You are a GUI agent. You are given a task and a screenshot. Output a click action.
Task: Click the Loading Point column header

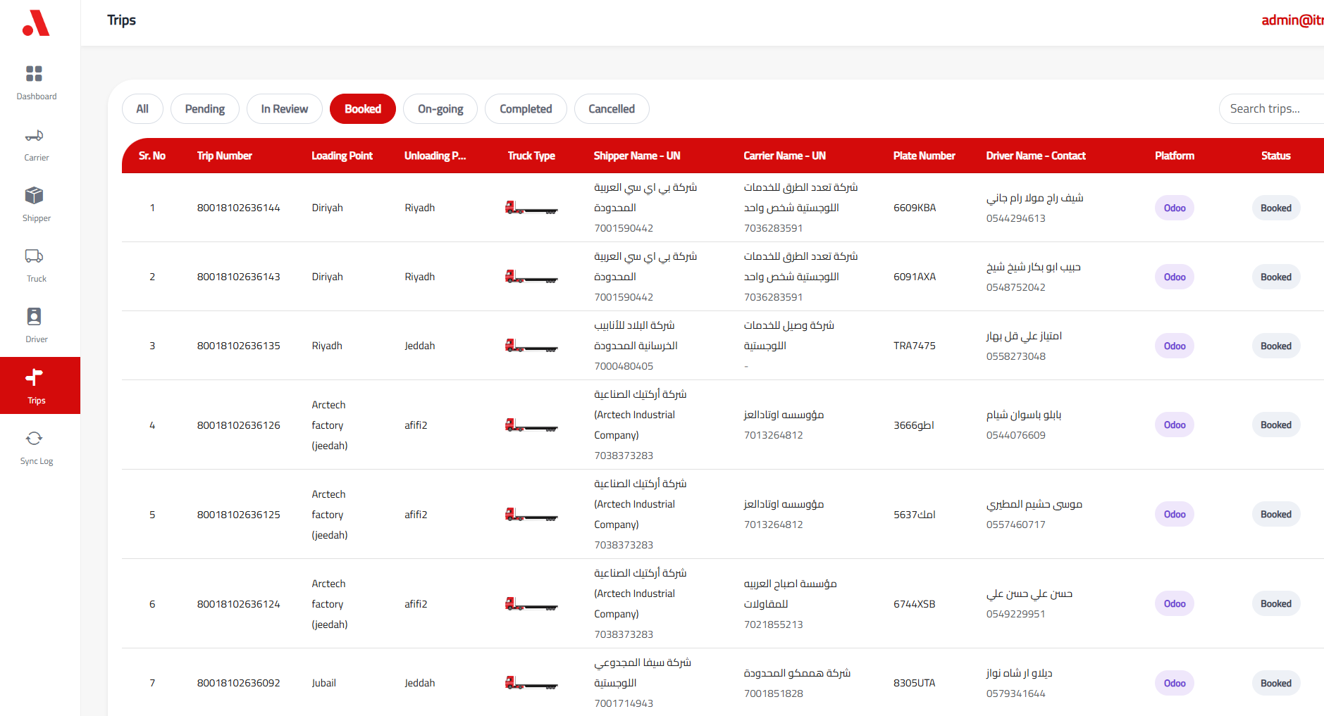click(342, 156)
